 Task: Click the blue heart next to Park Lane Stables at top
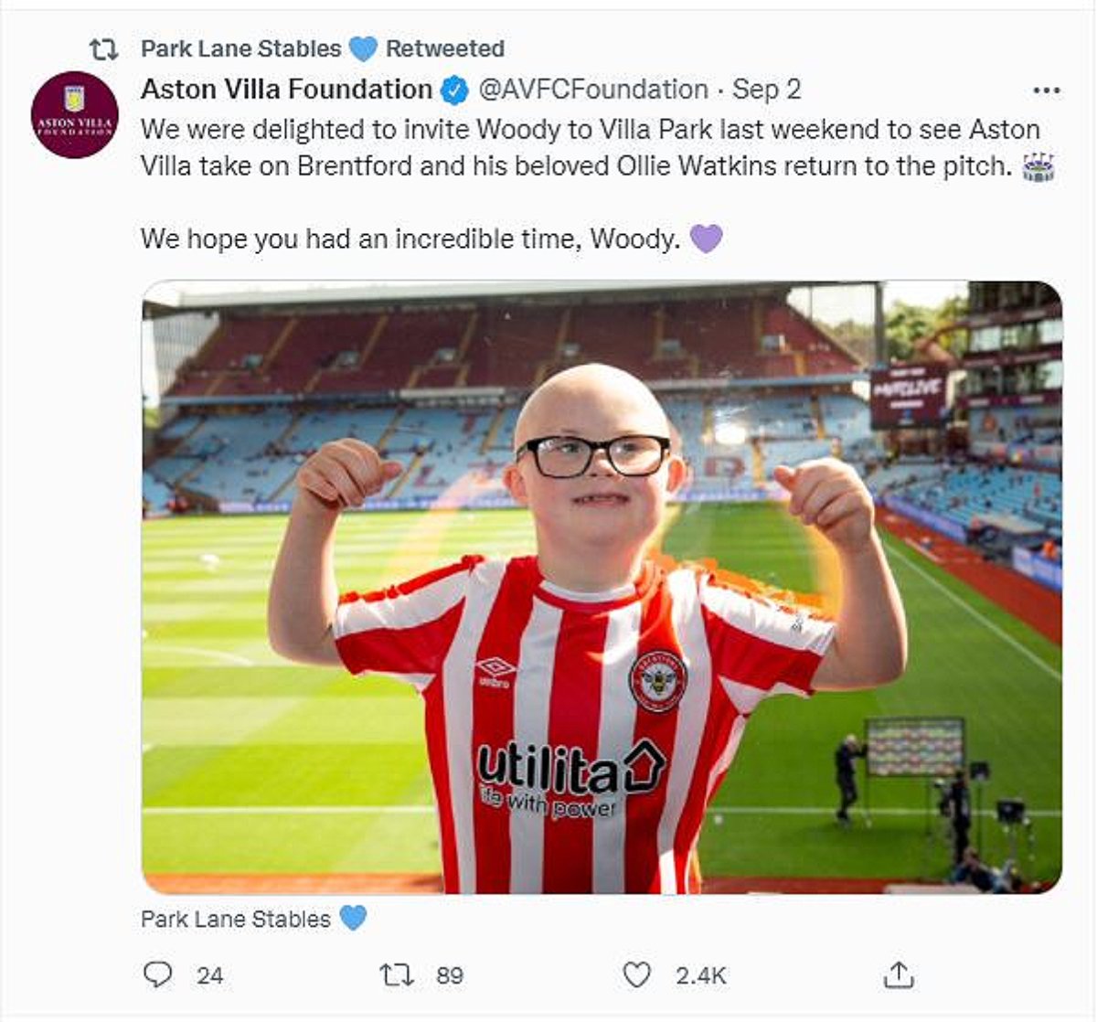click(x=363, y=48)
